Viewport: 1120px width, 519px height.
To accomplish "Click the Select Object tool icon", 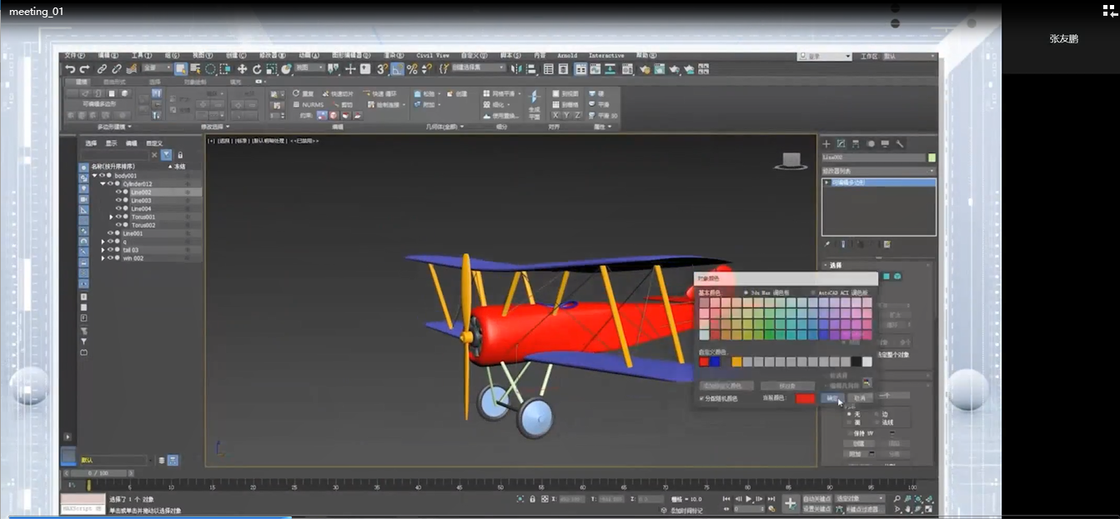I will click(180, 69).
